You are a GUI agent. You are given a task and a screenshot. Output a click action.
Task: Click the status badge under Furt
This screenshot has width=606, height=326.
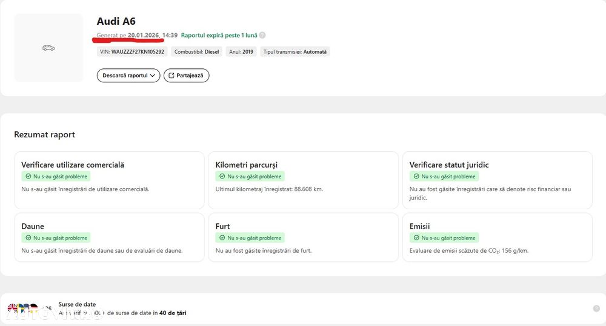point(250,238)
